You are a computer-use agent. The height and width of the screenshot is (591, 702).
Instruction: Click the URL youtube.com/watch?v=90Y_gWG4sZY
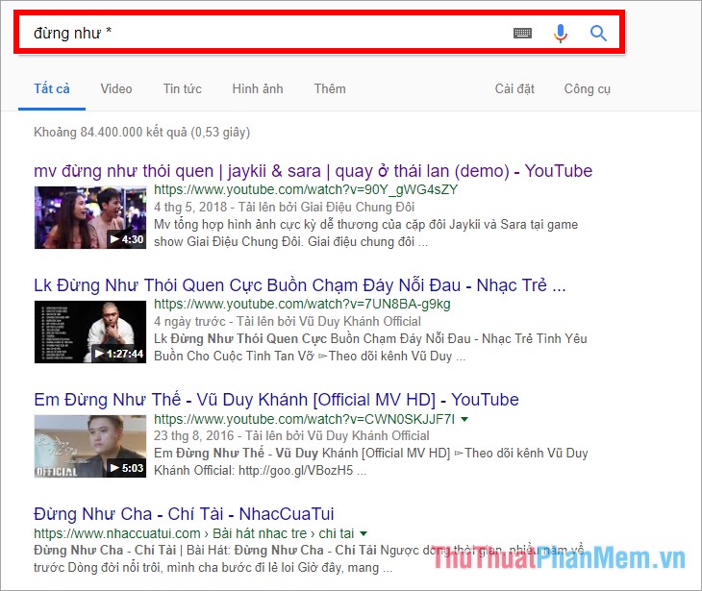[x=306, y=189]
